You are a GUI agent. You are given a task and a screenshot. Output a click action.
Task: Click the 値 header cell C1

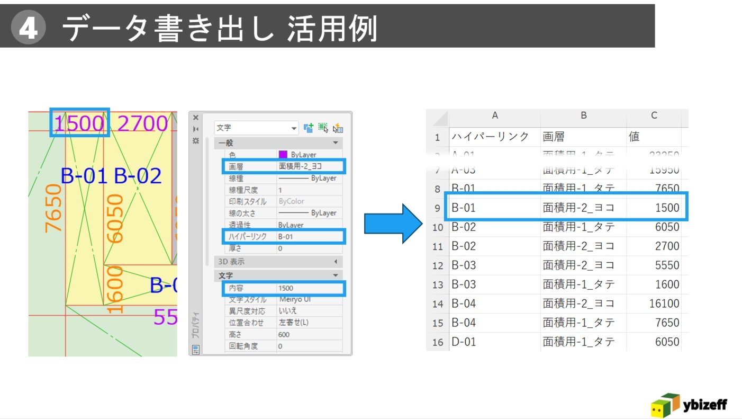[654, 137]
